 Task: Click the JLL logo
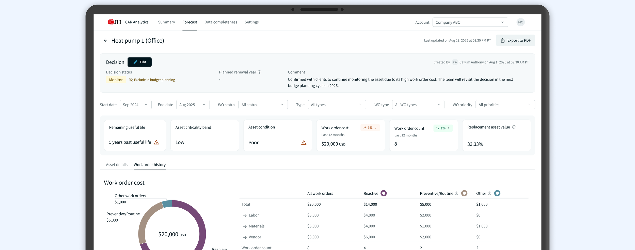click(x=115, y=22)
